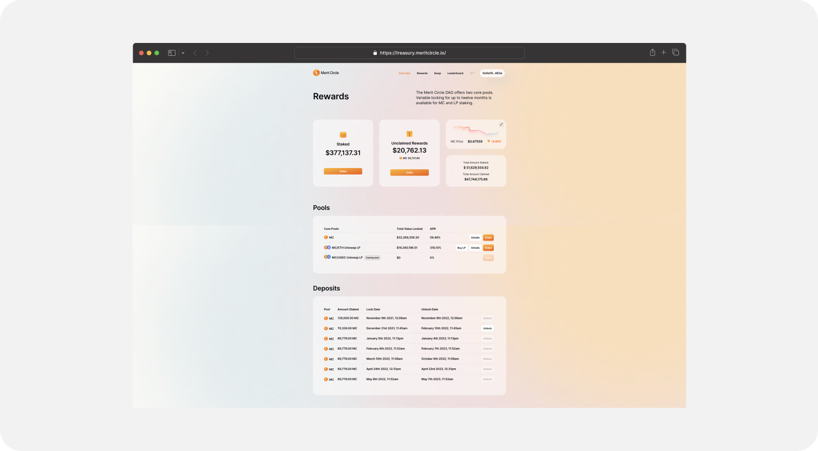Viewport: 818px width, 451px height.
Task: Expand the MC price chart
Action: coord(501,125)
